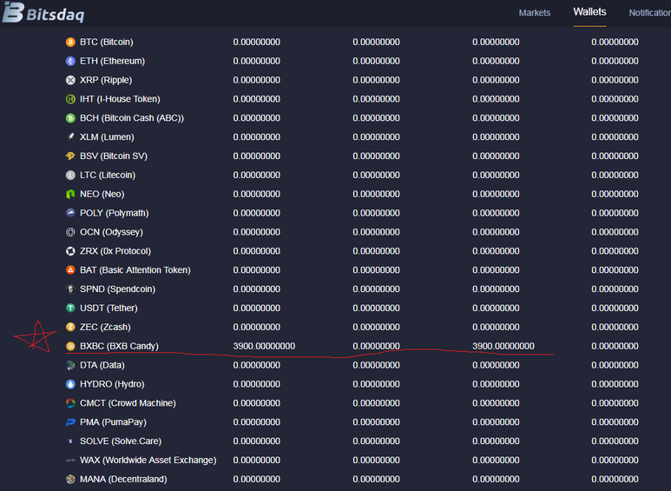Select the XLM (Lumen) label
The height and width of the screenshot is (491, 671).
point(107,137)
